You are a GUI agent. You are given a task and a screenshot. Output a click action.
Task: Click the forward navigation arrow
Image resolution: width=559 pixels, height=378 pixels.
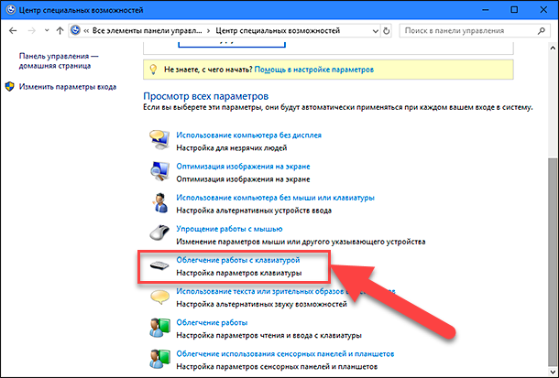(x=32, y=30)
